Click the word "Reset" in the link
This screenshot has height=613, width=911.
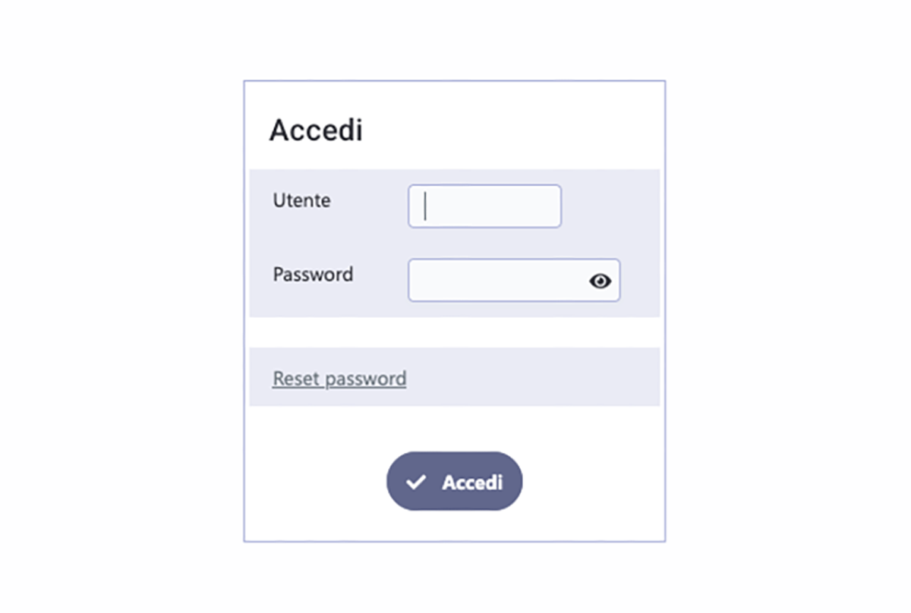coord(296,378)
